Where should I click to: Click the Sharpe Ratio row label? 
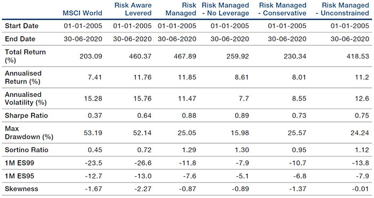(26, 115)
